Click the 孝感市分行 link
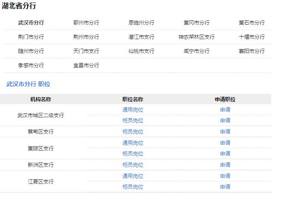The image size is (282, 199). tap(31, 65)
